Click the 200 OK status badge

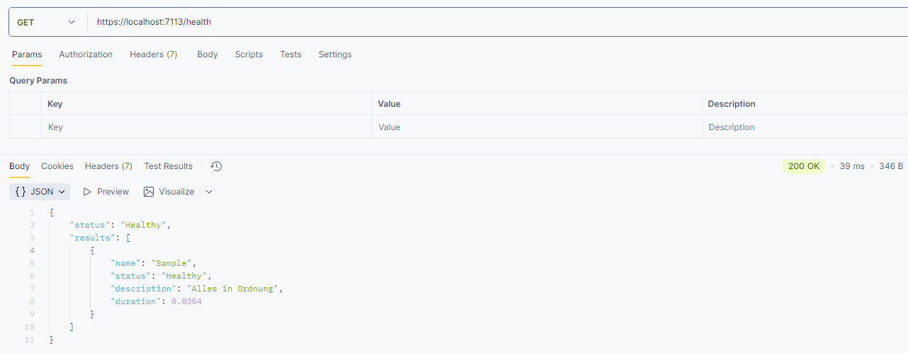804,166
